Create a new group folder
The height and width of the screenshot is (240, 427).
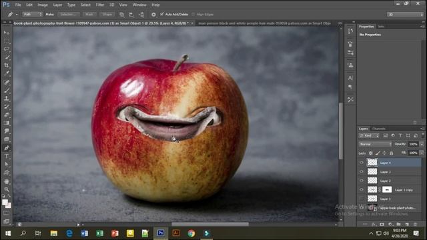click(398, 224)
